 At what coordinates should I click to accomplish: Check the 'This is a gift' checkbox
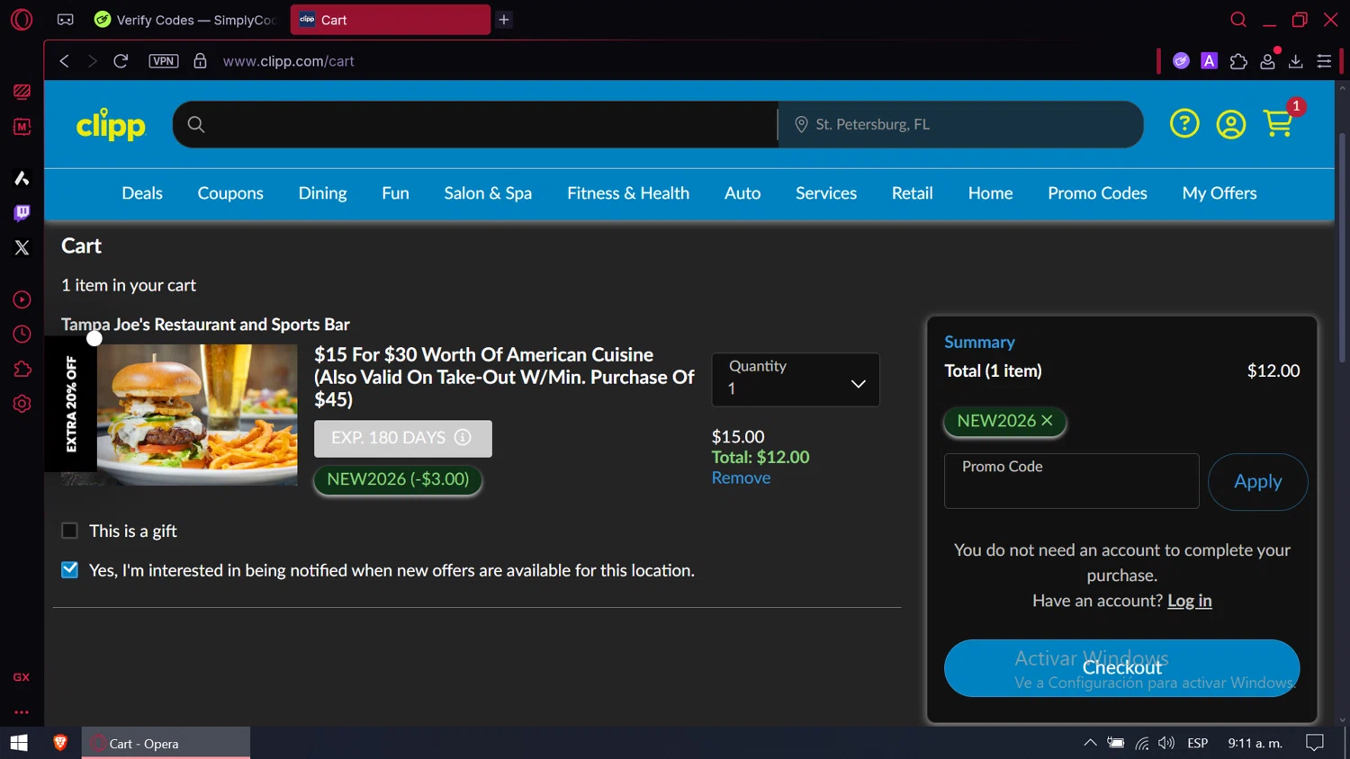click(69, 531)
